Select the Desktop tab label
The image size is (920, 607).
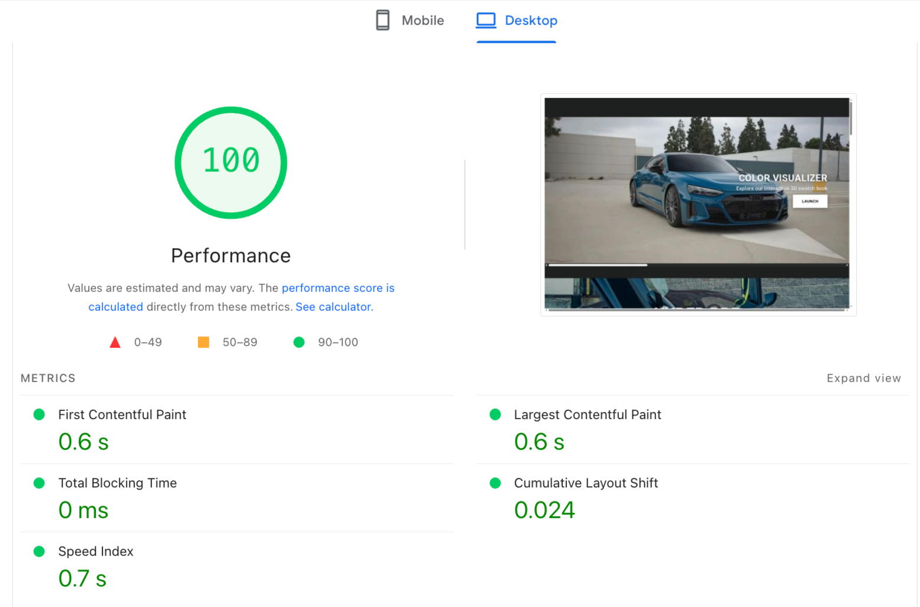(531, 21)
